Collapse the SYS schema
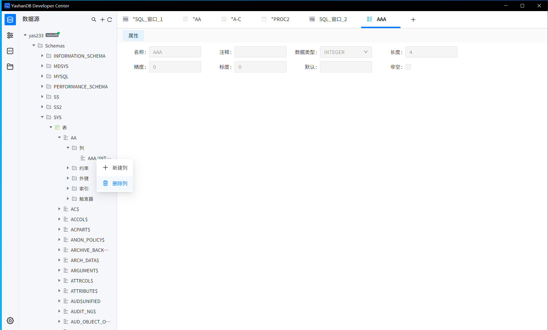548x330 pixels. 42,117
